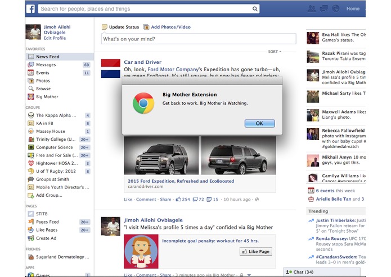391x277 pixels.
Task: Select Update Status tab
Action: tap(120, 27)
